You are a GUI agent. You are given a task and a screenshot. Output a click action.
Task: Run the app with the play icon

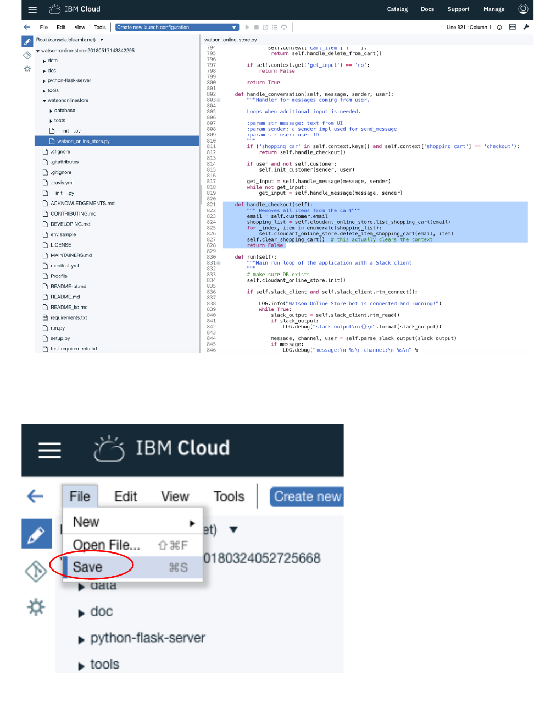247,27
